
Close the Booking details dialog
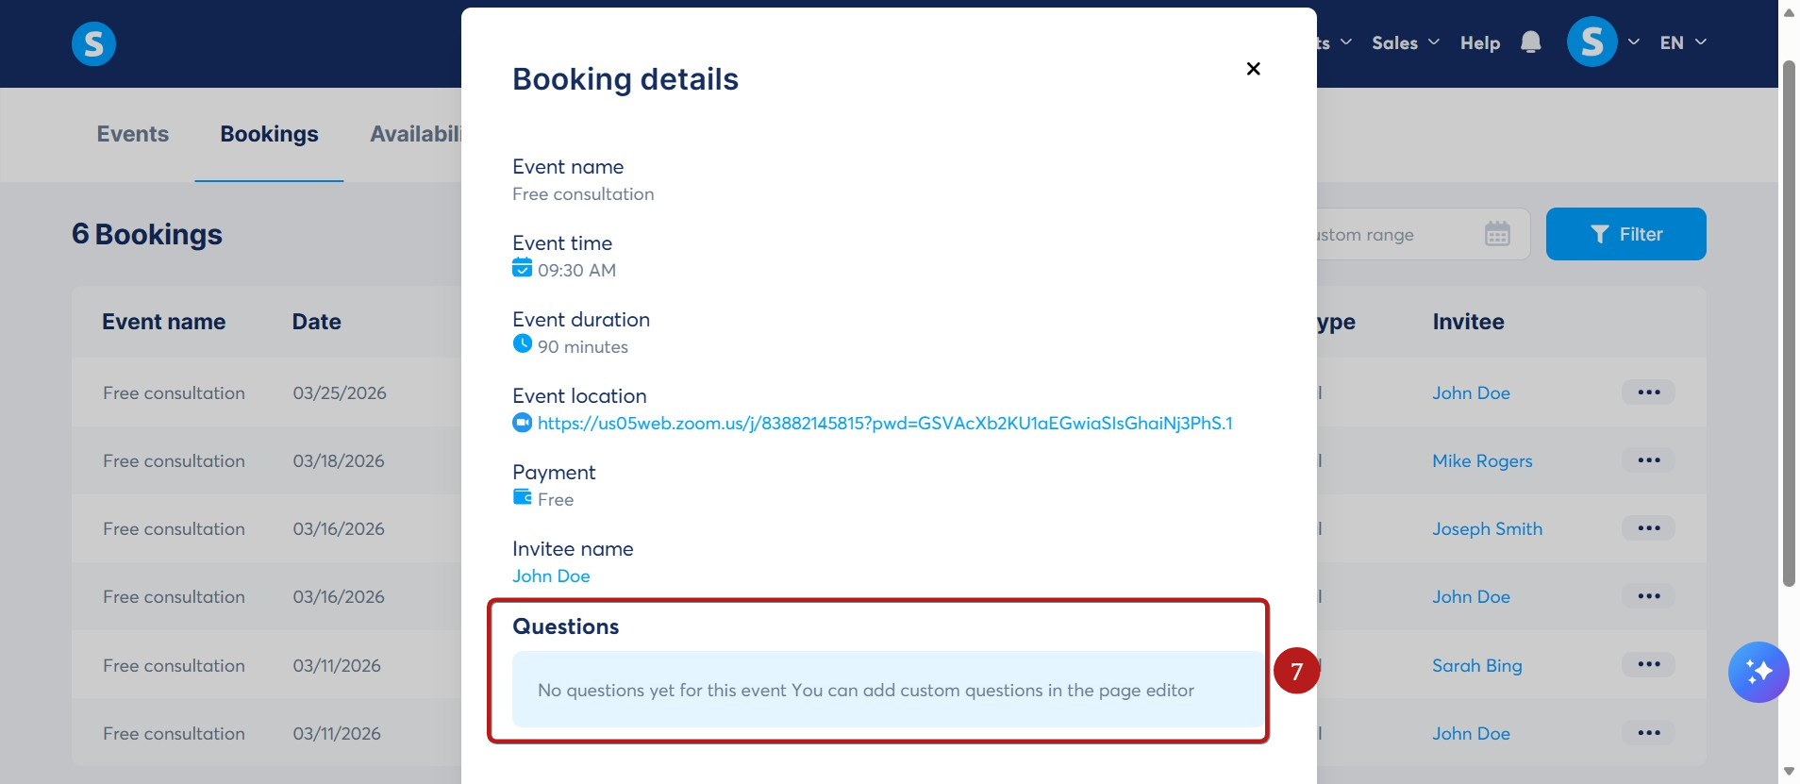(x=1253, y=69)
